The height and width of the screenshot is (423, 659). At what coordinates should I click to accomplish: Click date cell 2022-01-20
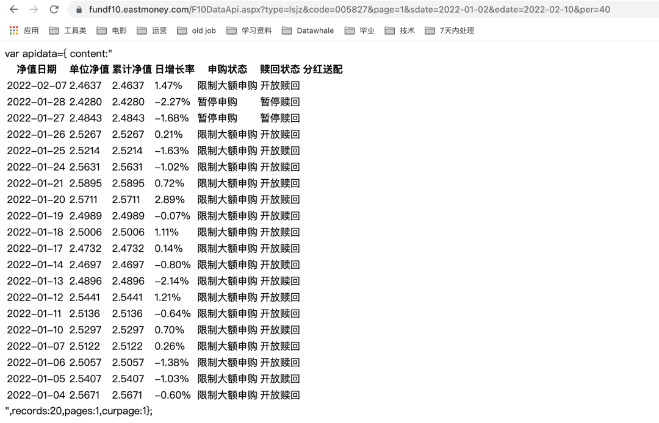pos(36,200)
